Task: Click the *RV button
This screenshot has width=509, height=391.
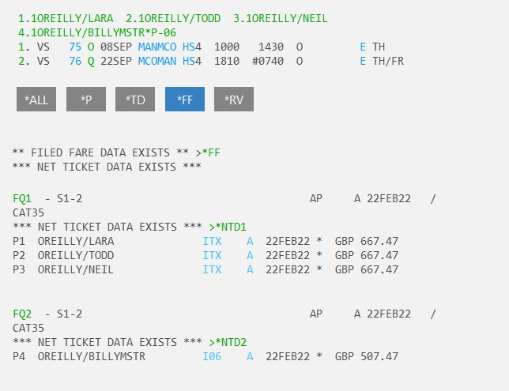Action: click(234, 99)
